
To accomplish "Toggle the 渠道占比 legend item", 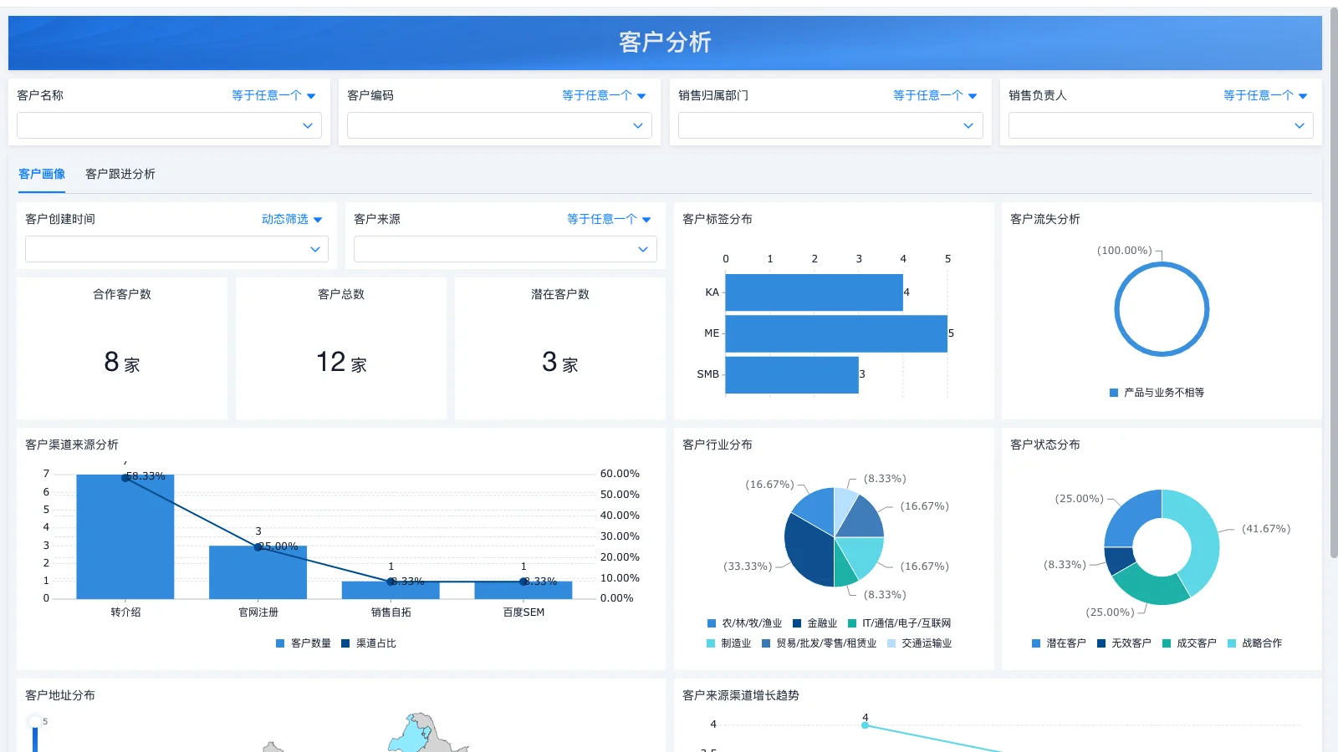I will (x=370, y=643).
